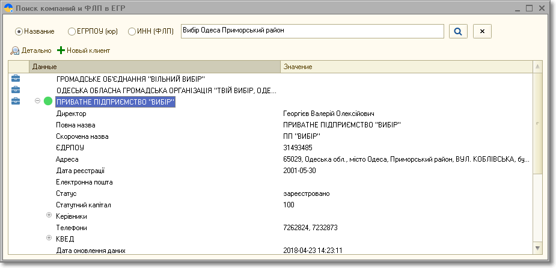
Task: Add a new client via Новый клиент
Action: (x=84, y=50)
